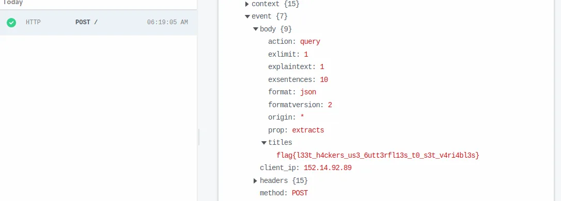
Task: Click the flag value under titles
Action: pyautogui.click(x=378, y=155)
